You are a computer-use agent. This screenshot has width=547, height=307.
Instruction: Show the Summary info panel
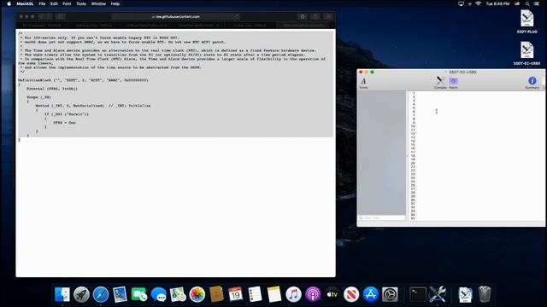[532, 83]
